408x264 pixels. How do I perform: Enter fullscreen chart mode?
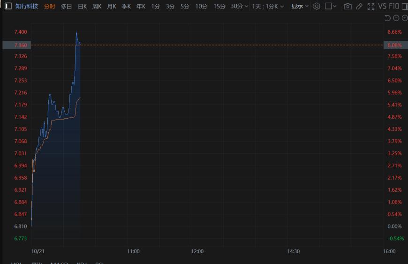coord(371,6)
